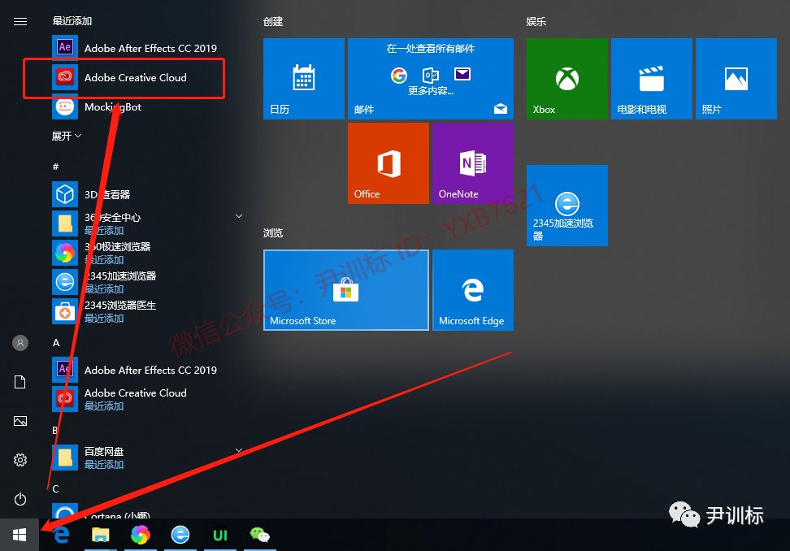Open Settings gear in sidebar
This screenshot has width=790, height=551.
[20, 460]
